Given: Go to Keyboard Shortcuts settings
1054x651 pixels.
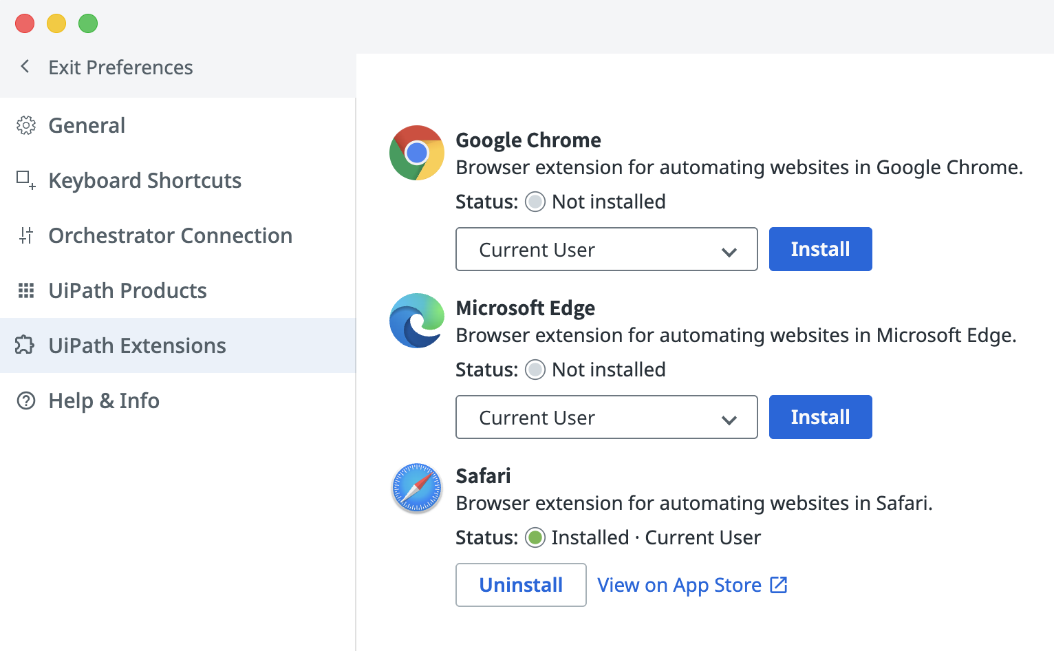Looking at the screenshot, I should [x=178, y=180].
